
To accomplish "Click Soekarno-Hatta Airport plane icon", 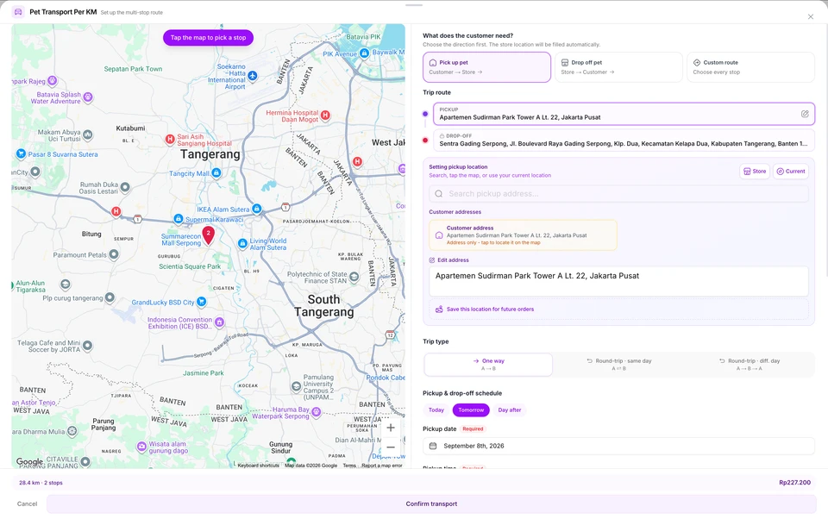I will [x=253, y=76].
